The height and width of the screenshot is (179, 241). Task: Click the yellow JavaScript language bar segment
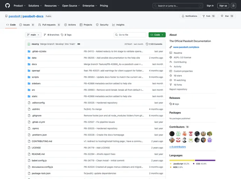(x=182, y=160)
